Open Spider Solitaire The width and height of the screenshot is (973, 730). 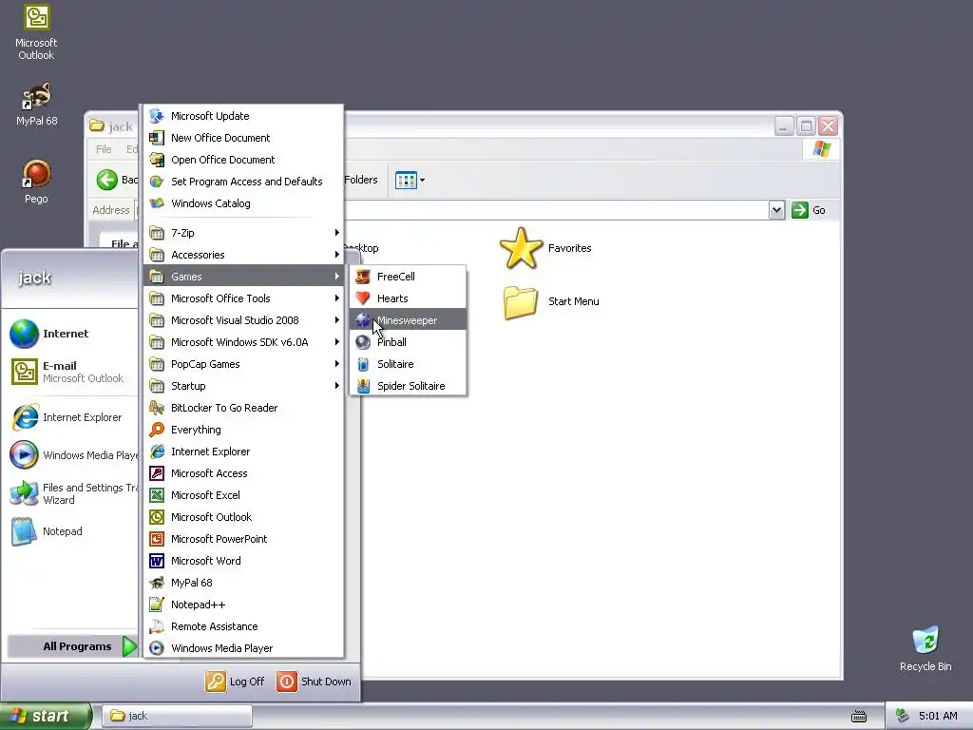pos(408,386)
